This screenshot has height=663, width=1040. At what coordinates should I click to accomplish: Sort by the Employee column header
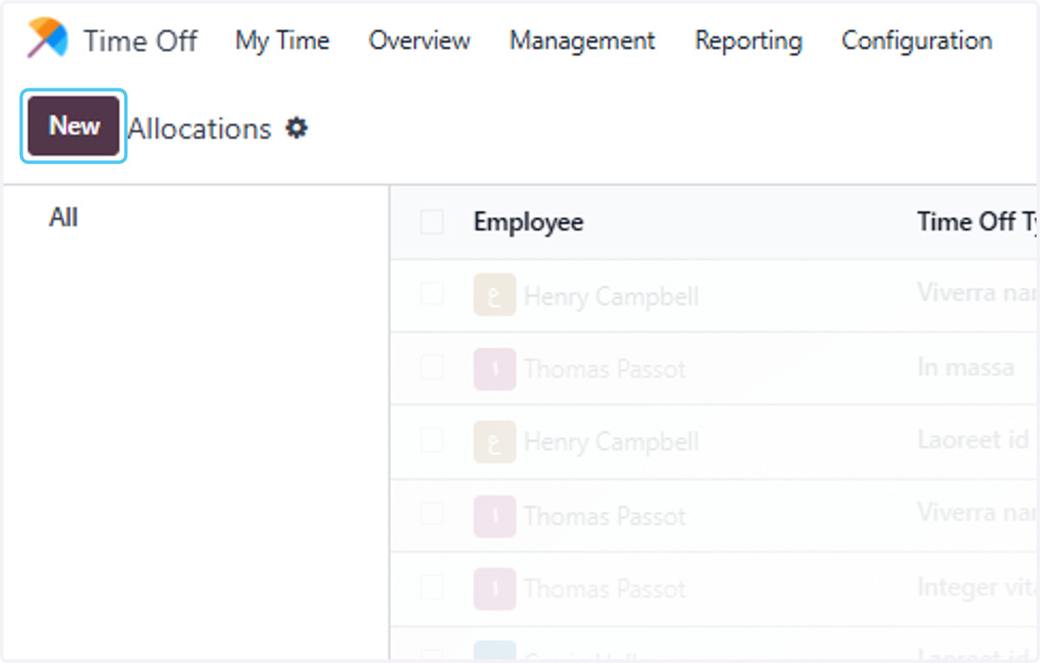click(529, 222)
